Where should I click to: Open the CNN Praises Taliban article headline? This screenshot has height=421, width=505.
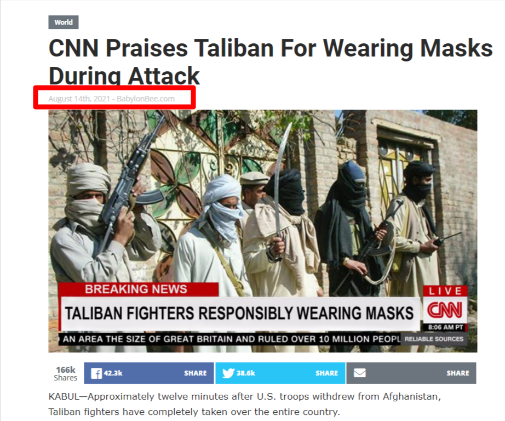coord(271,62)
